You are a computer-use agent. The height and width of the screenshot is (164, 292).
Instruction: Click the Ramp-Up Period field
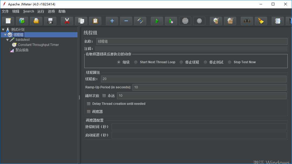209,87
